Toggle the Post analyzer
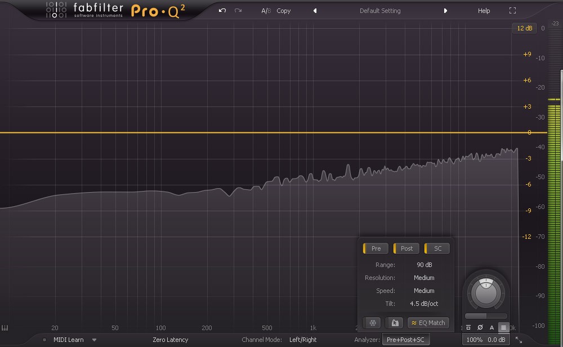This screenshot has height=347, width=563. (406, 248)
